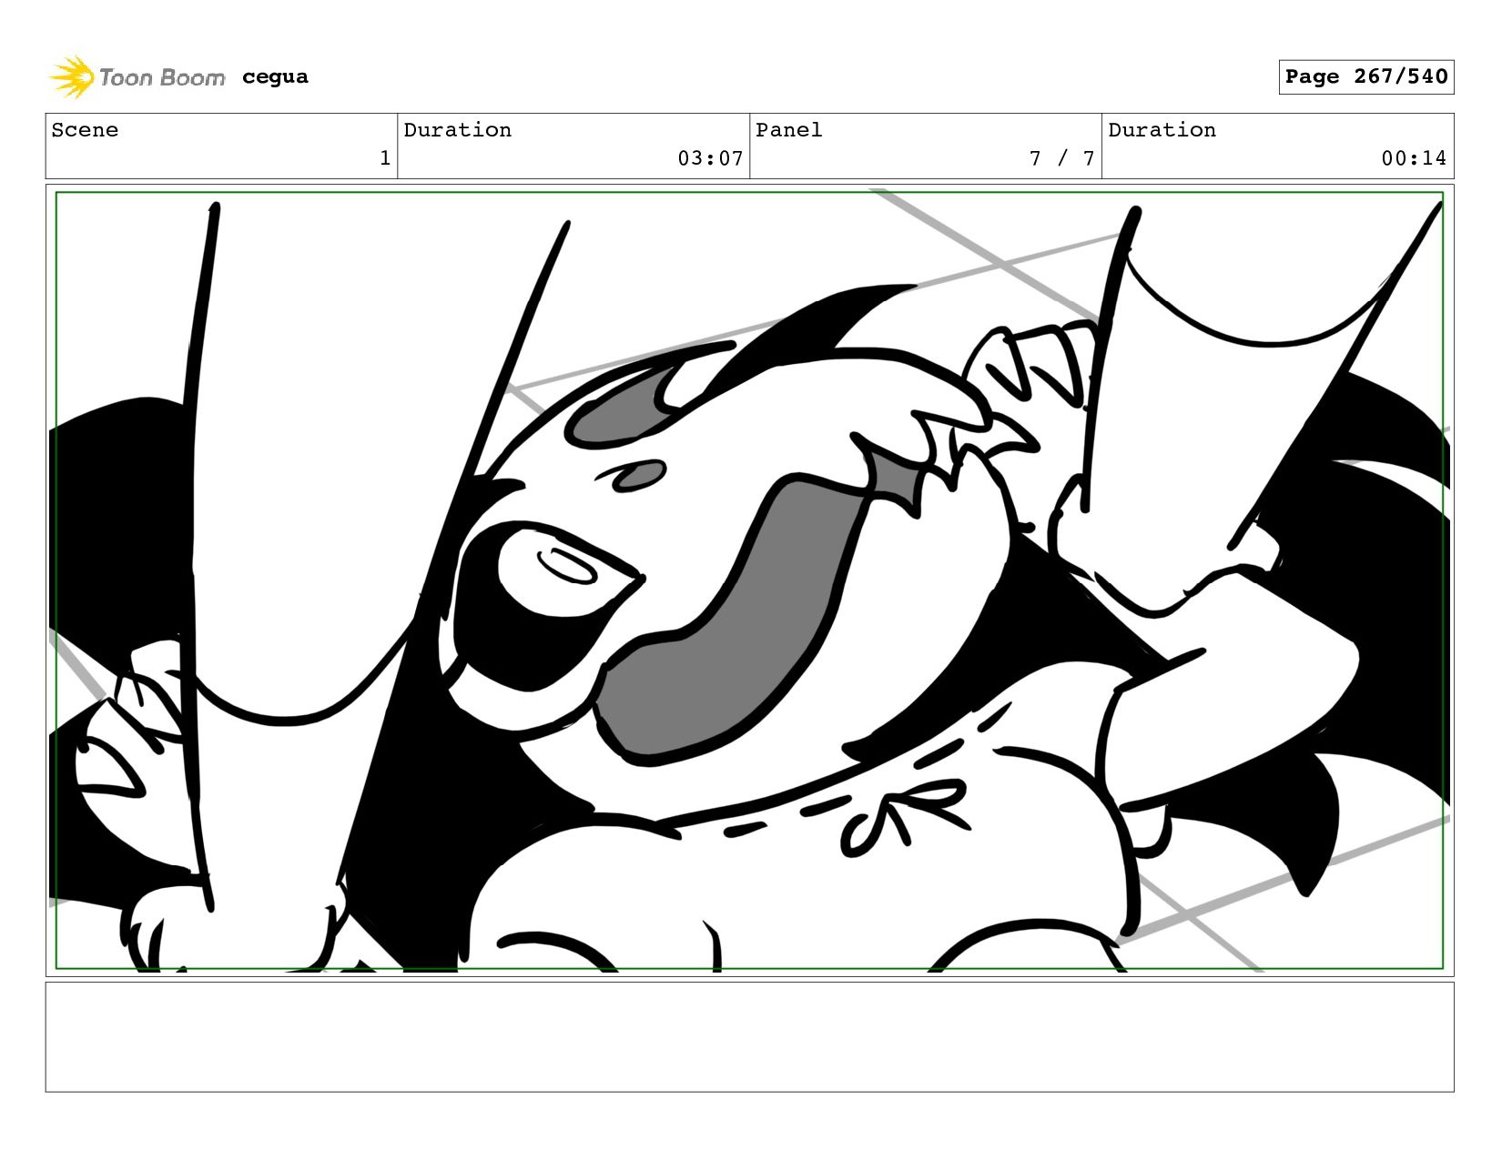Screen dimensions: 1502x1160
Task: Click the 'Page 267/540' box
Action: point(1365,76)
